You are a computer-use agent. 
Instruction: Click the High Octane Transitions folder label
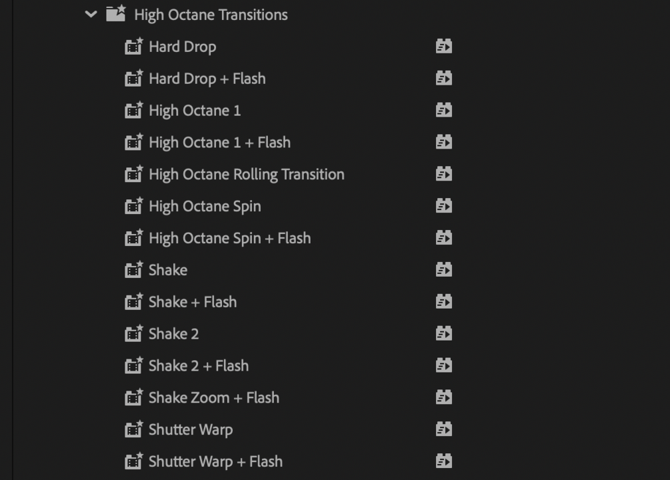click(211, 15)
